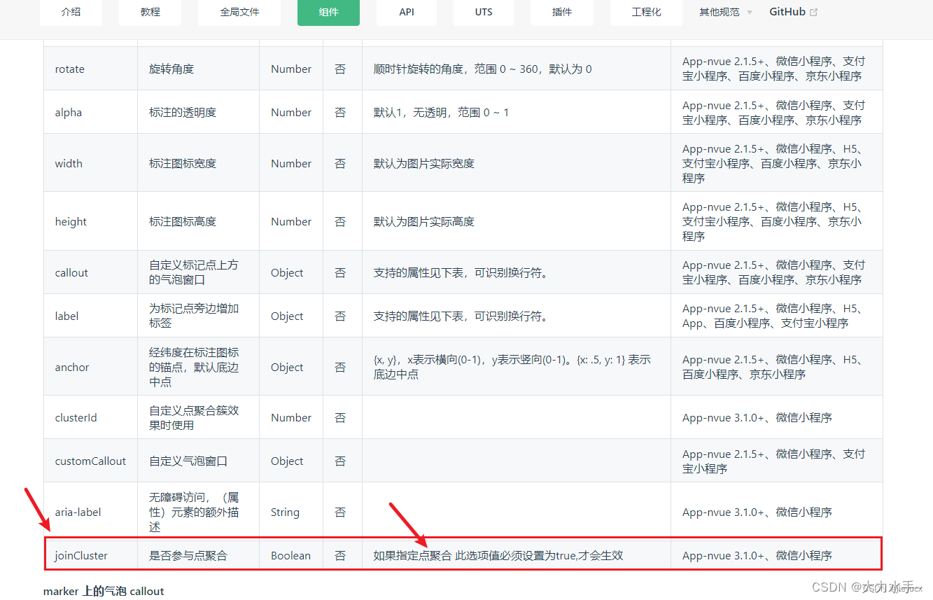Select the joinCluster property name cell
This screenshot has width=933, height=600.
91,555
